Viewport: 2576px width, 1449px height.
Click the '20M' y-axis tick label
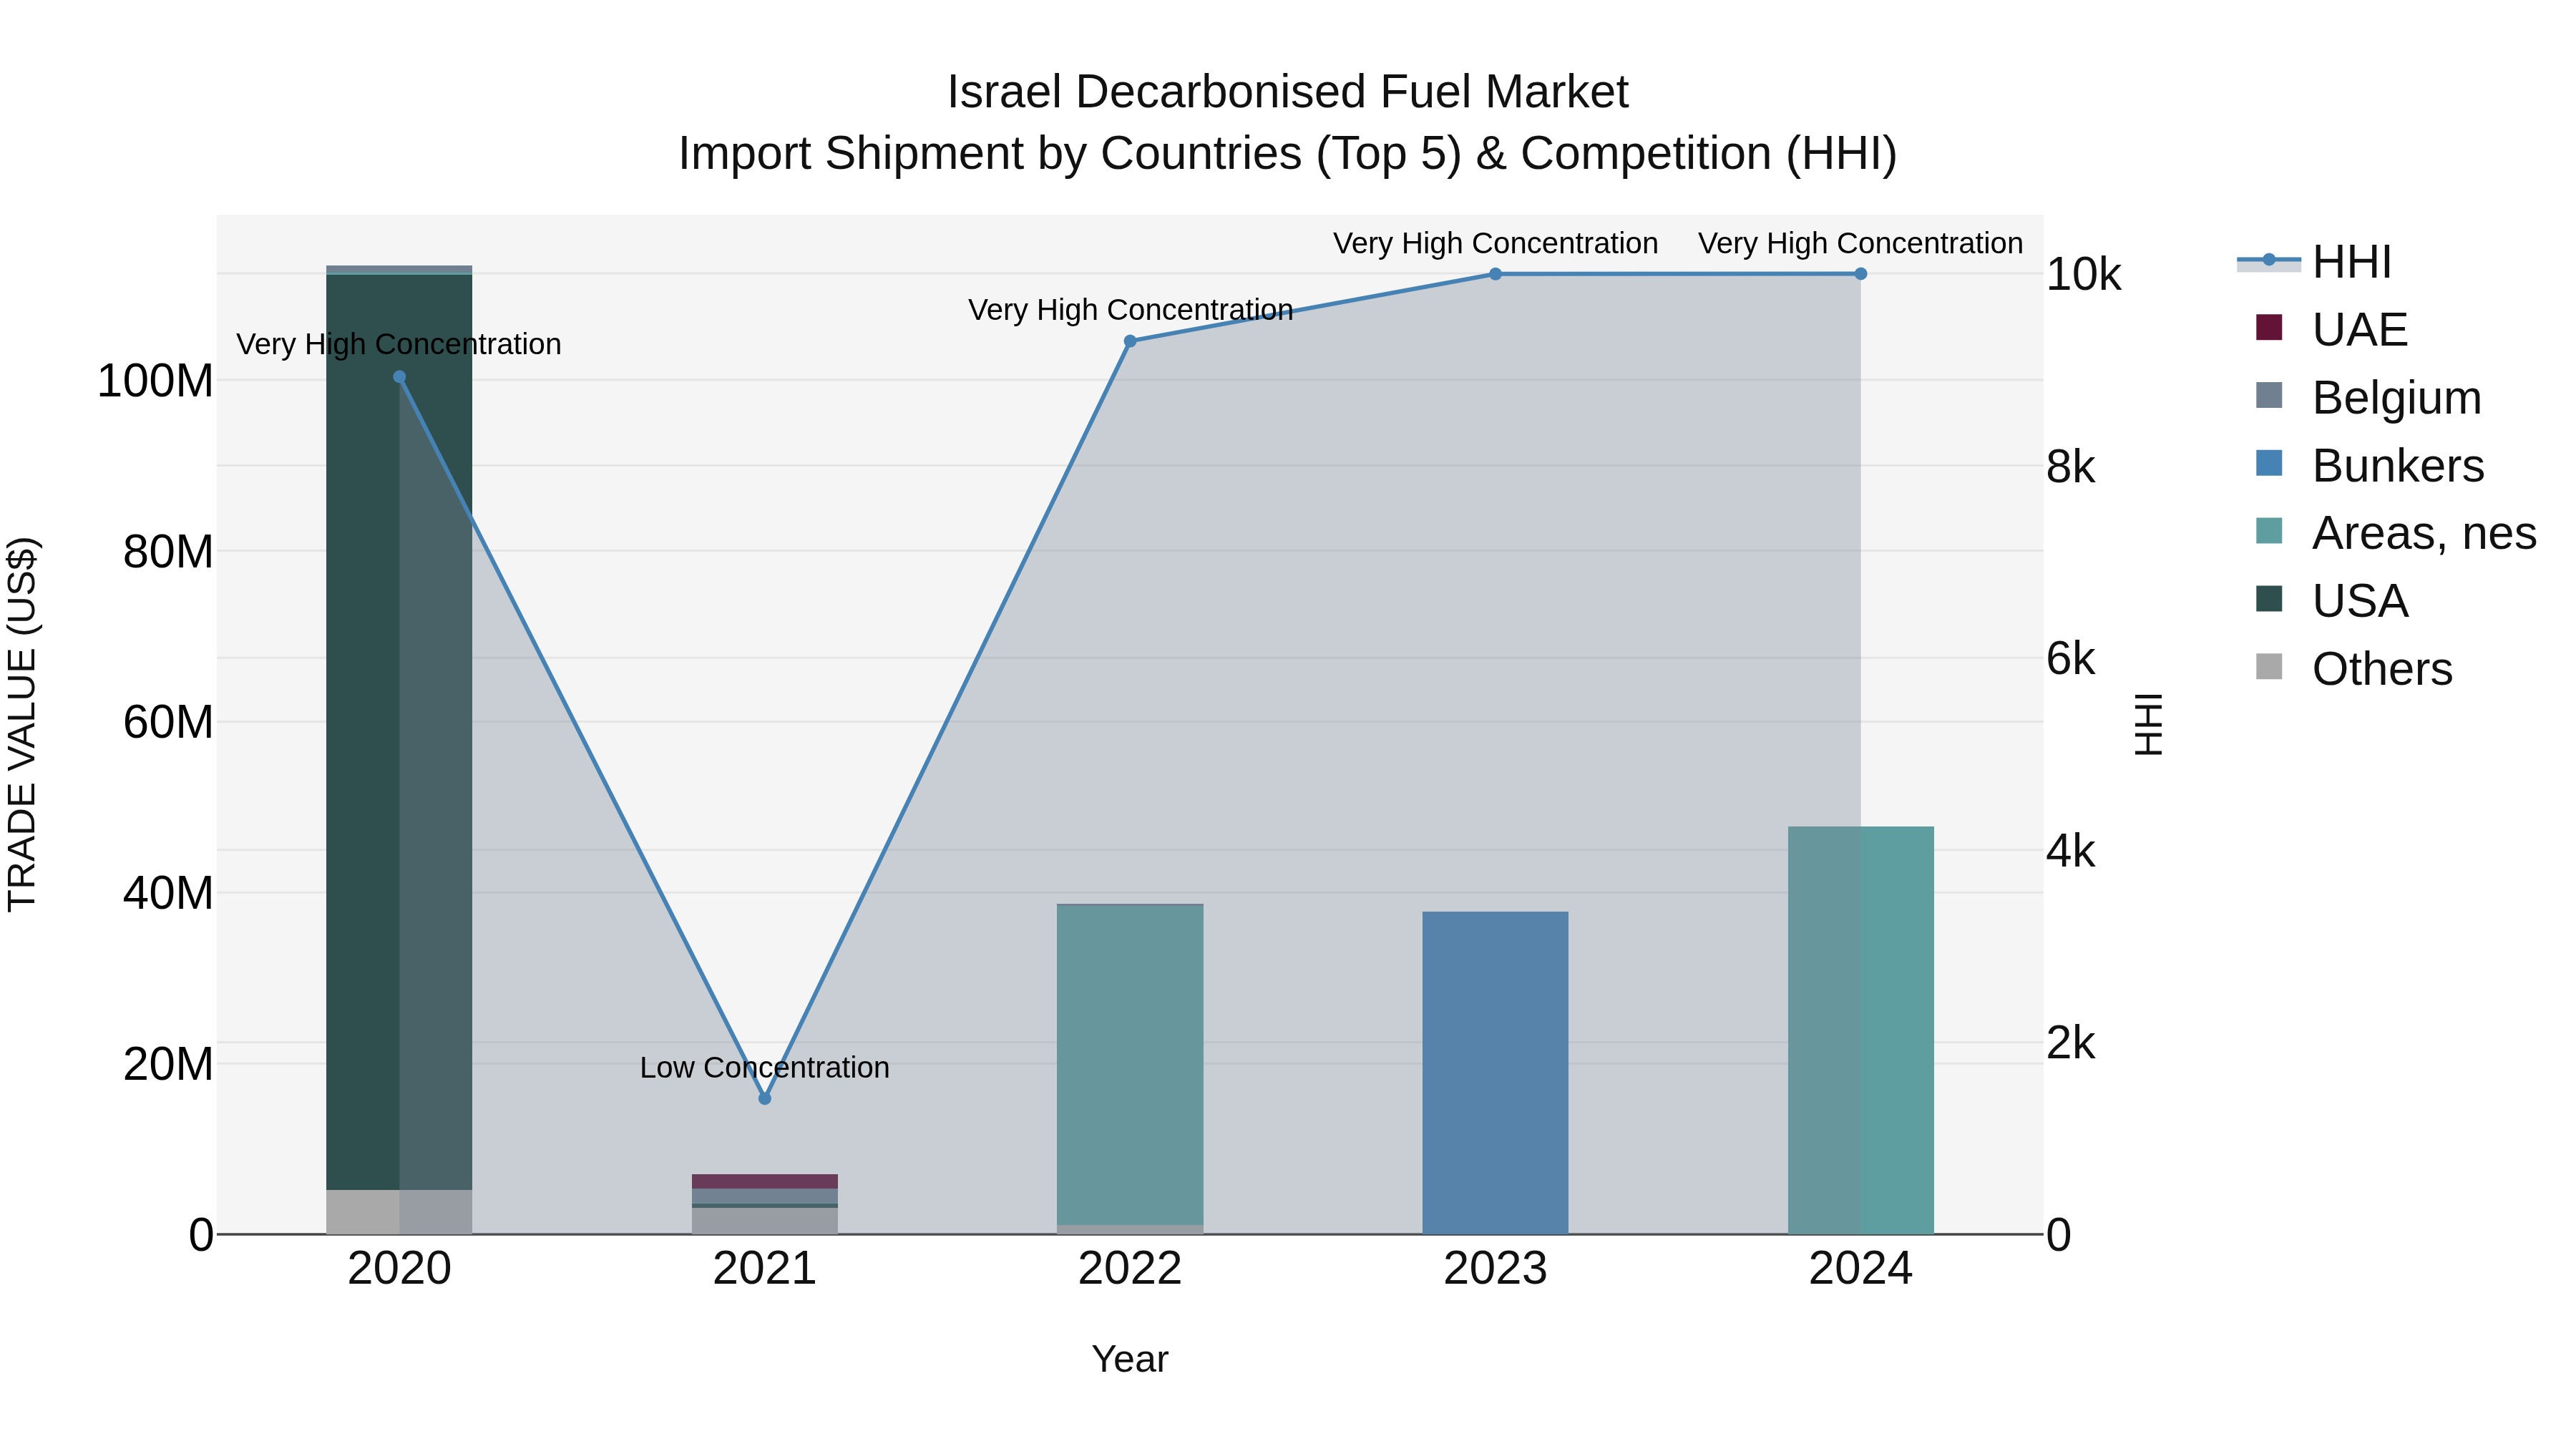tap(168, 1064)
